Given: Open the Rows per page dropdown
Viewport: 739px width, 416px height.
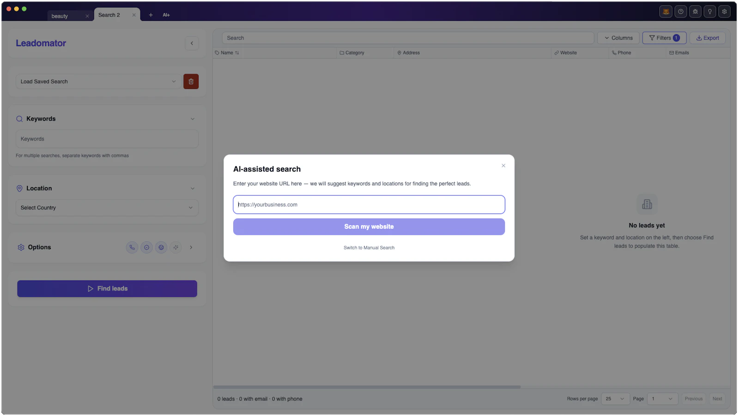Looking at the screenshot, I should coord(615,399).
